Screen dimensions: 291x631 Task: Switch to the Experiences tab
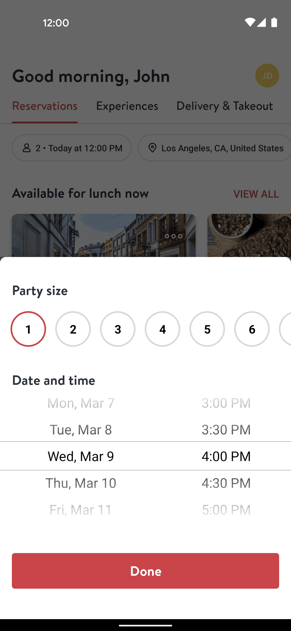coord(127,106)
